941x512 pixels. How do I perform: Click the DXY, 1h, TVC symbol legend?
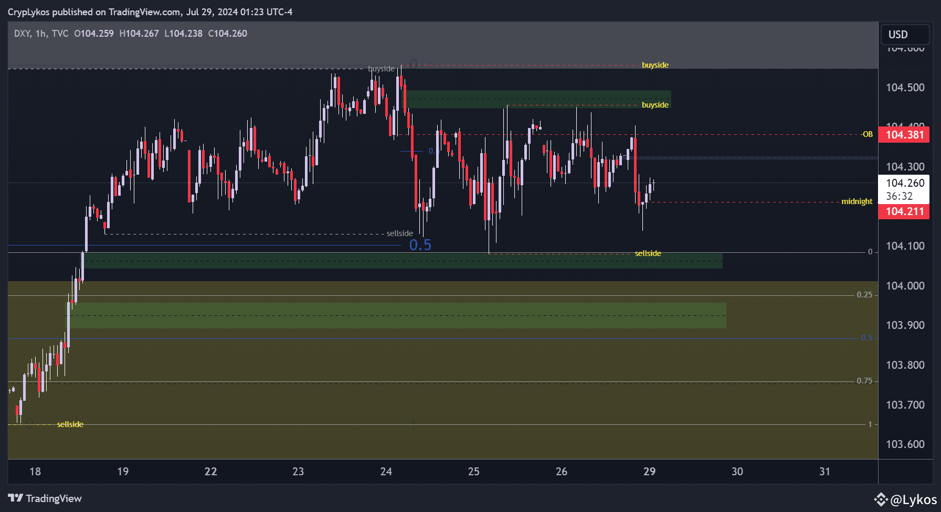coord(41,34)
